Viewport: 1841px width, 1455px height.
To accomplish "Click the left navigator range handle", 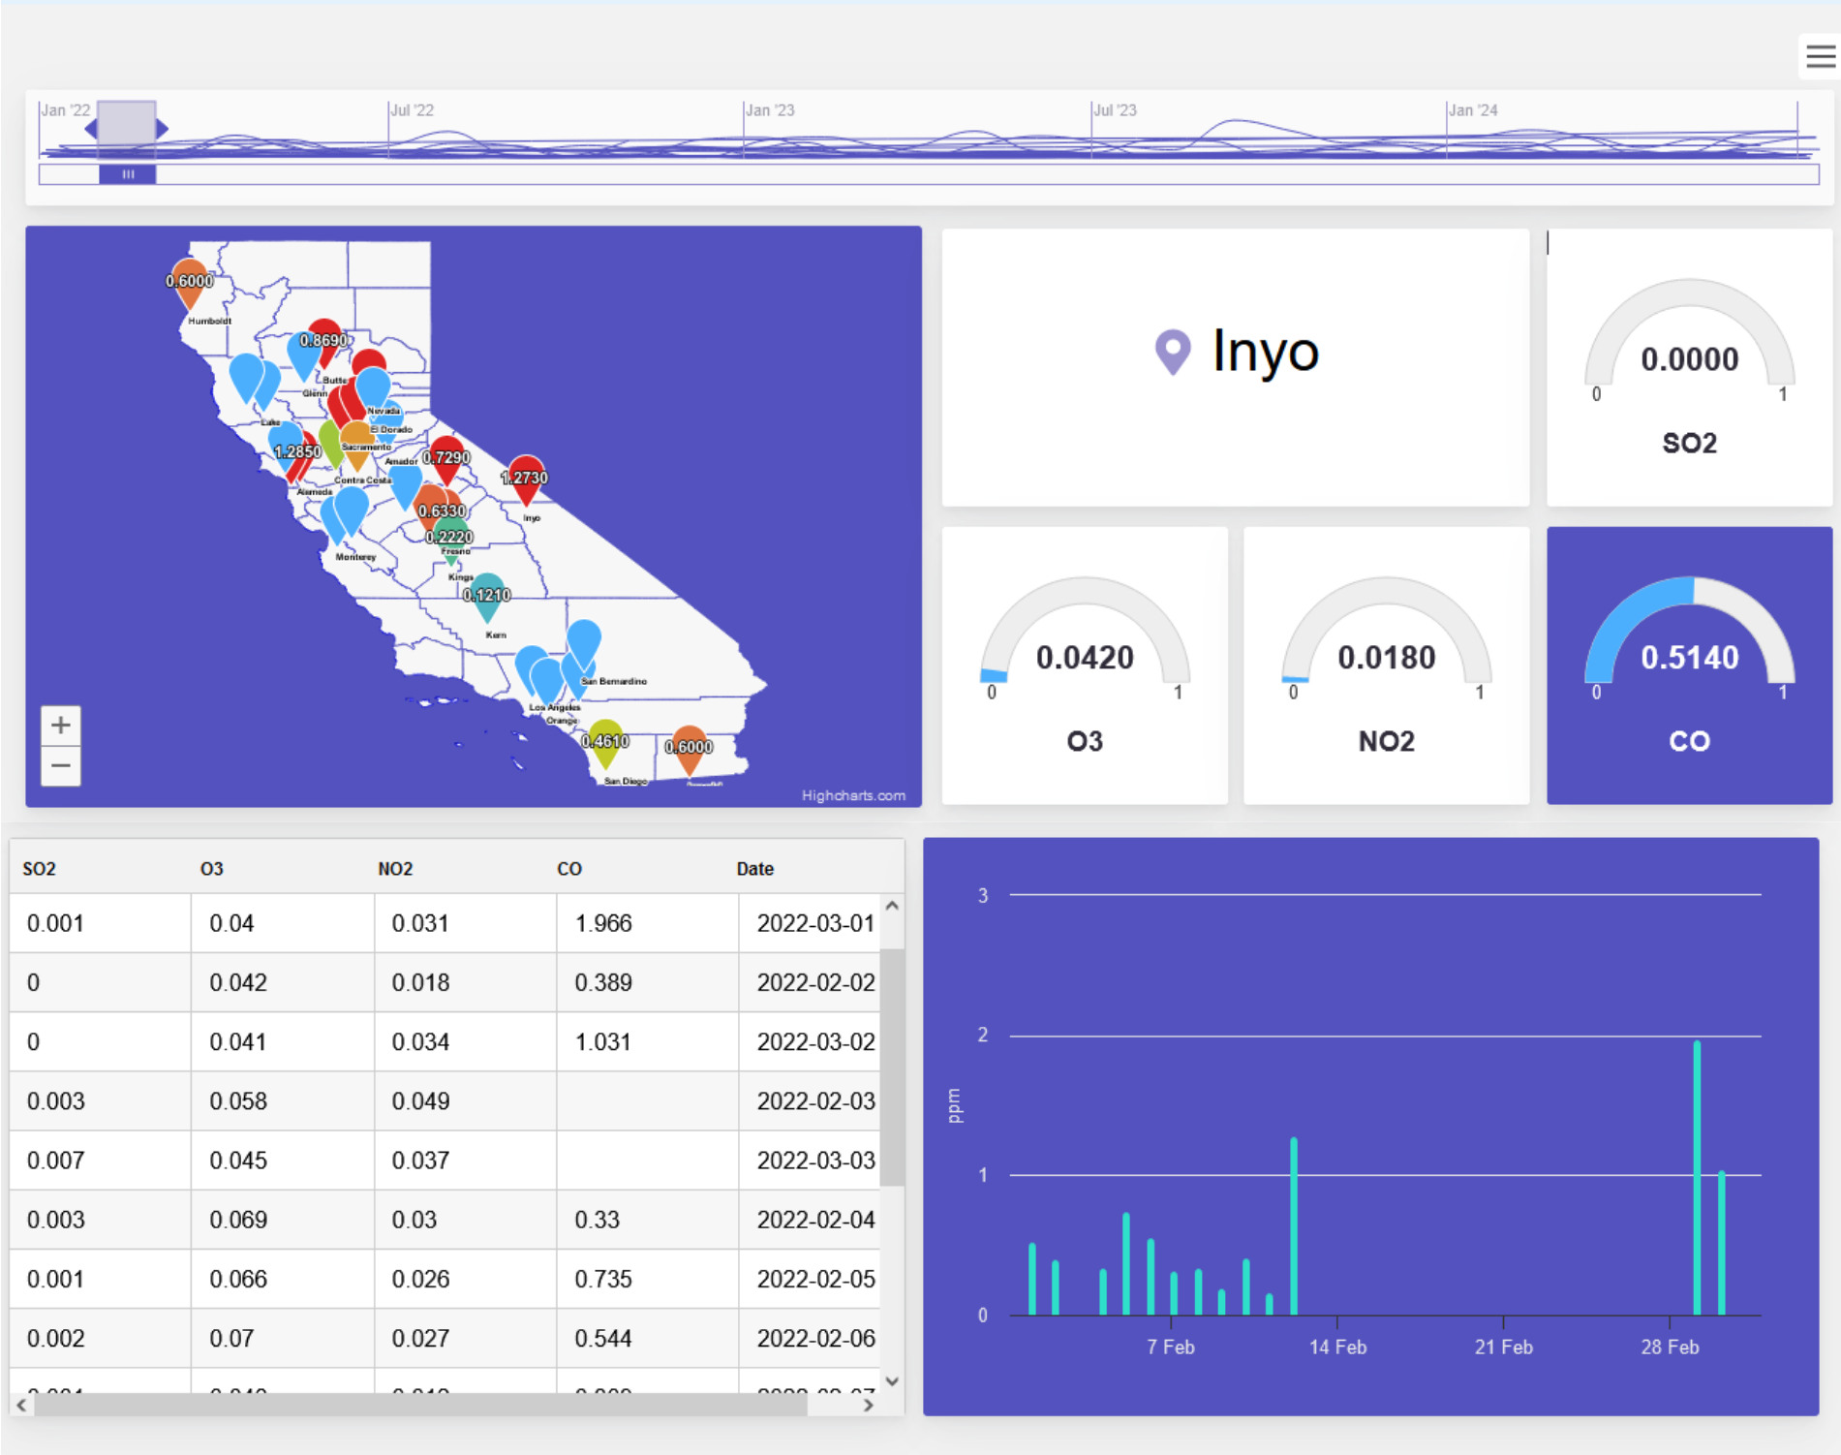I will click(92, 128).
